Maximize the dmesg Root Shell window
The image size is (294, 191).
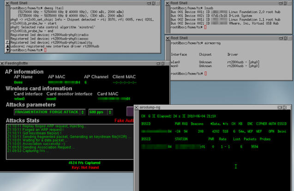[x=153, y=3]
